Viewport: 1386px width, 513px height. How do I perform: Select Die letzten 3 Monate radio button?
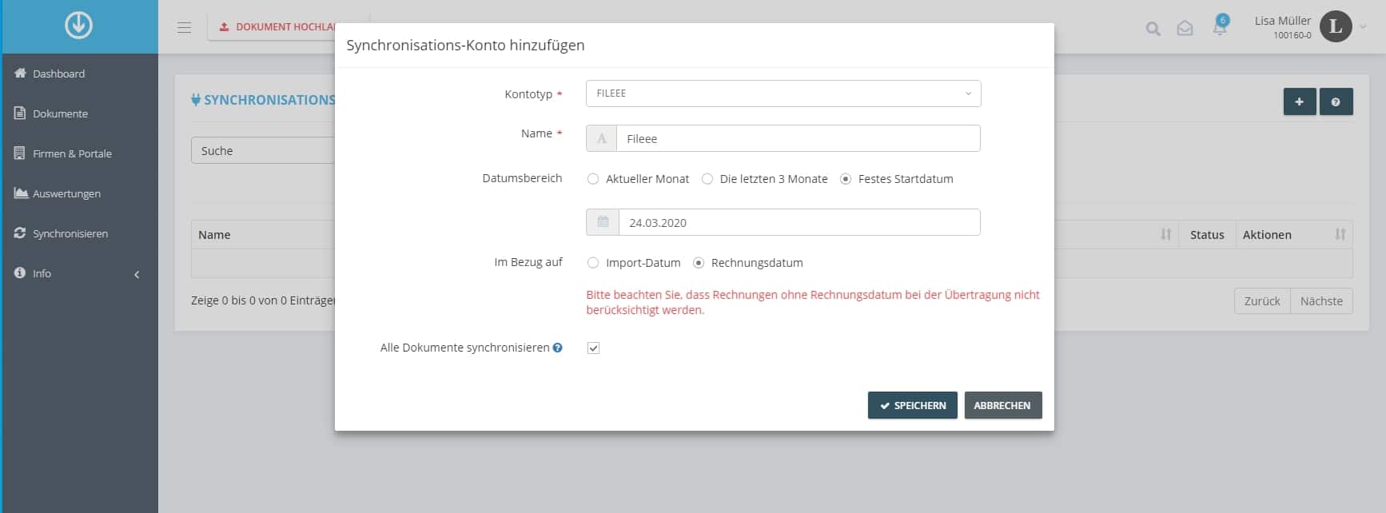click(707, 179)
